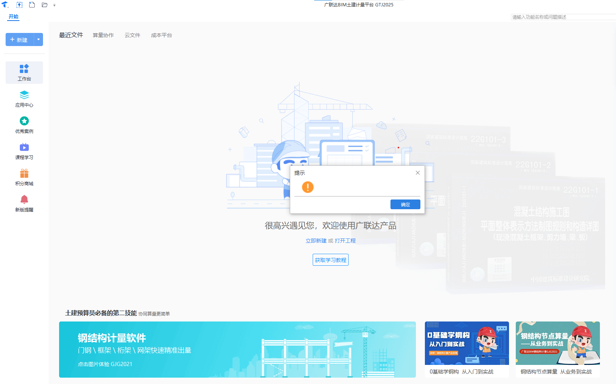Click the 获取学习教程 button
Image resolution: width=616 pixels, height=384 pixels.
pyautogui.click(x=331, y=260)
